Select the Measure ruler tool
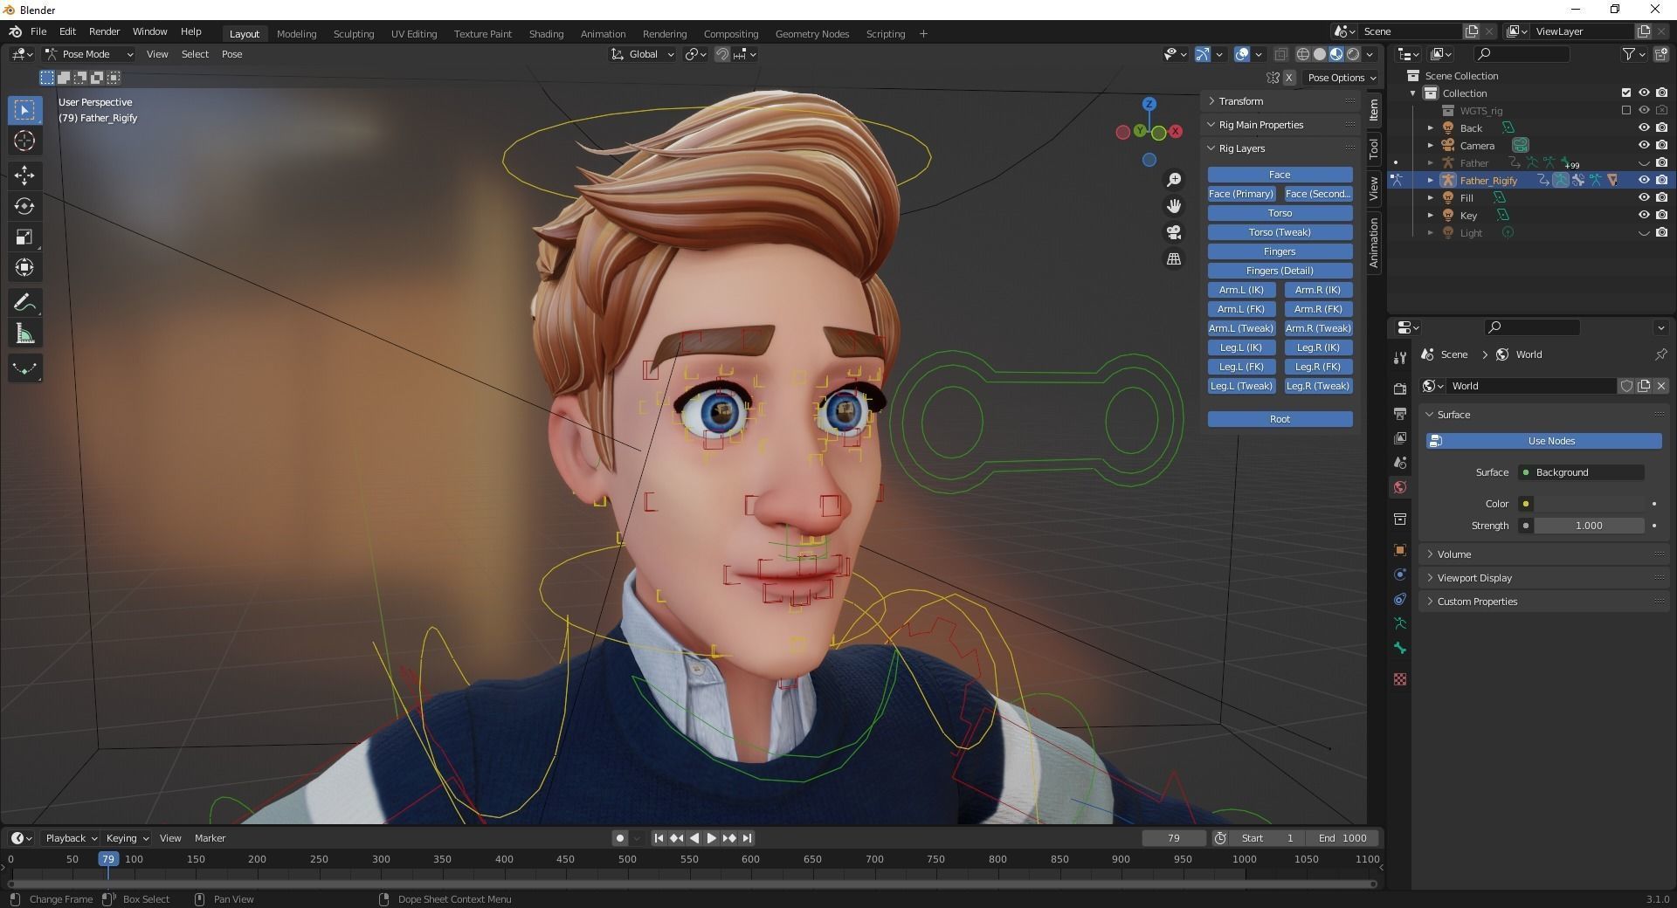Screen dimensions: 1677x908 [x=24, y=334]
